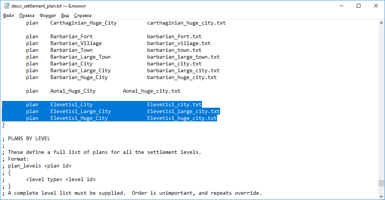
Task: Click the closing brace after plan list
Action: tap(4, 125)
